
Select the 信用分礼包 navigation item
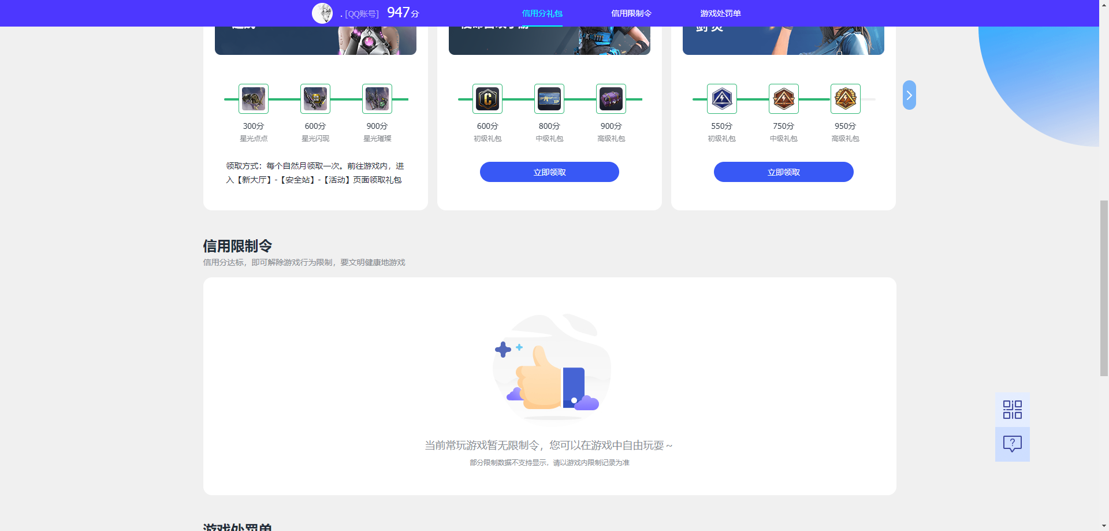(541, 13)
